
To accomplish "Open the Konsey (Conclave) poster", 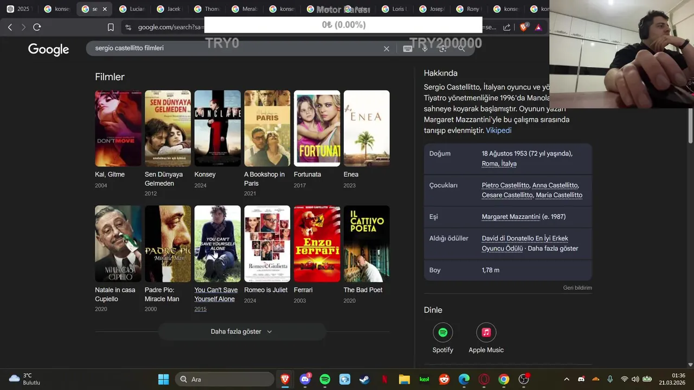I will click(x=217, y=128).
